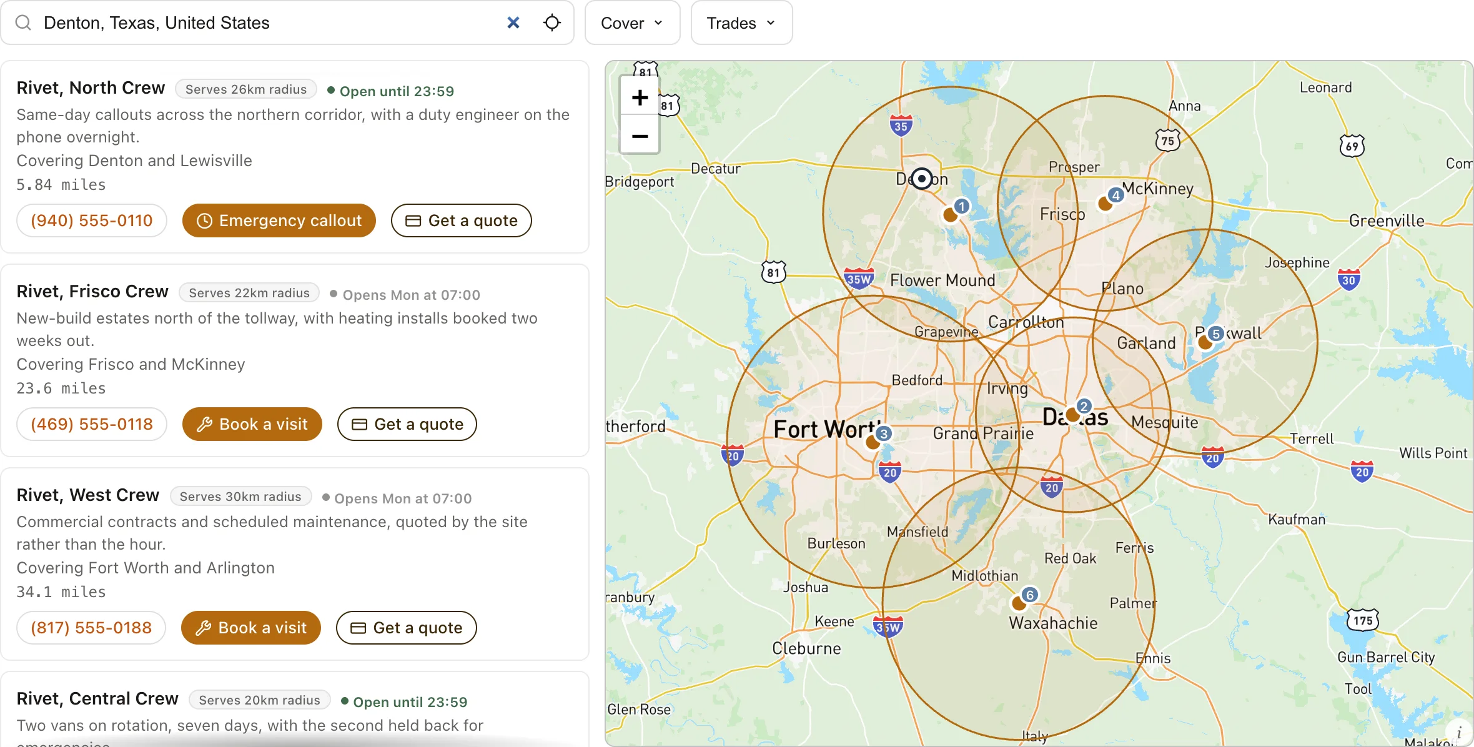The height and width of the screenshot is (747, 1474).
Task: Open map attribution info icon
Action: (x=1459, y=733)
